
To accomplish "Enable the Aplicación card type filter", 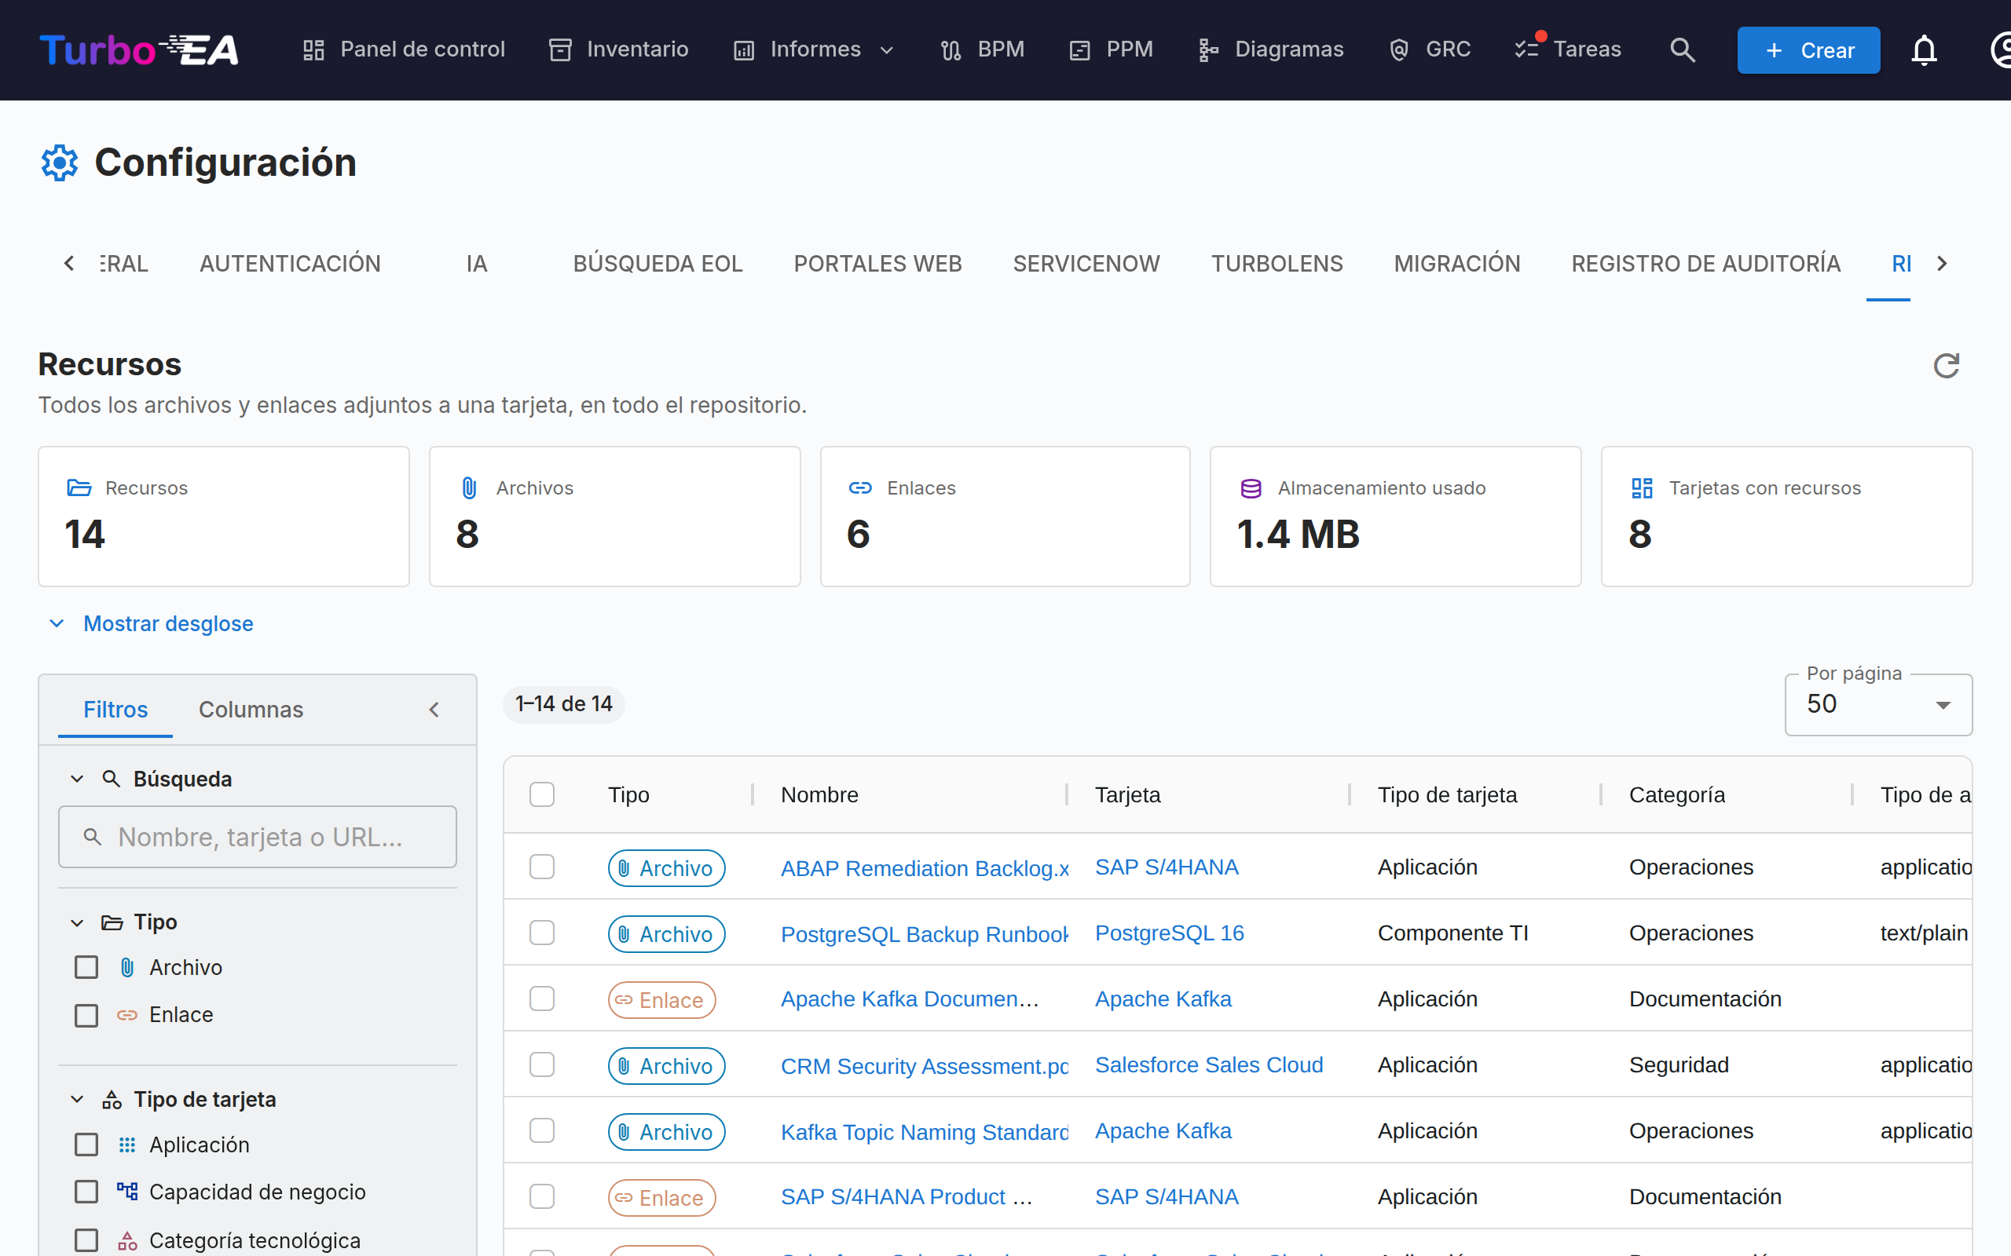I will [86, 1145].
